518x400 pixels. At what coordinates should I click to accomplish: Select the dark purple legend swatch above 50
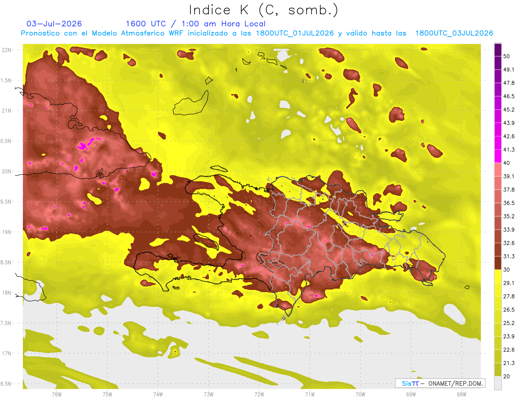click(x=498, y=50)
